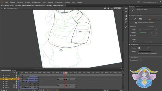Show the hidden LINE5 layer
162x91 pixels.
coord(14,85)
